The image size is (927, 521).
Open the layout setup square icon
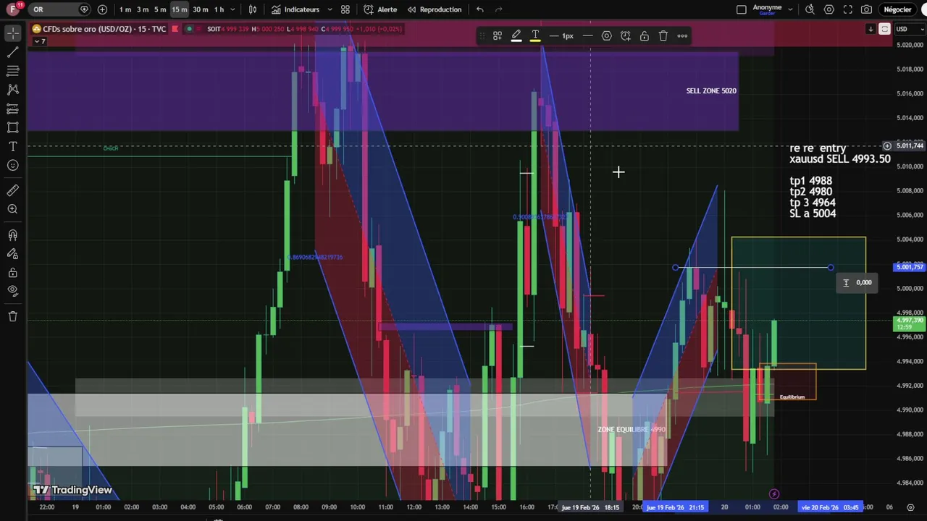coord(741,9)
